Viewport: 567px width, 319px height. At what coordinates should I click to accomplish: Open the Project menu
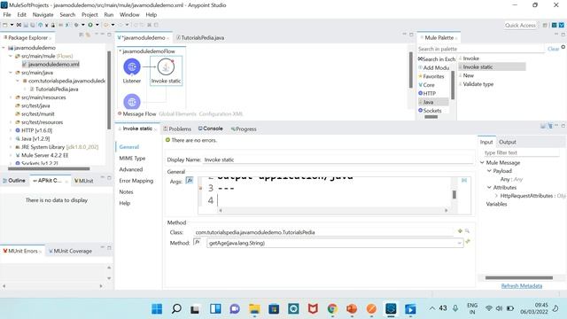(89, 15)
